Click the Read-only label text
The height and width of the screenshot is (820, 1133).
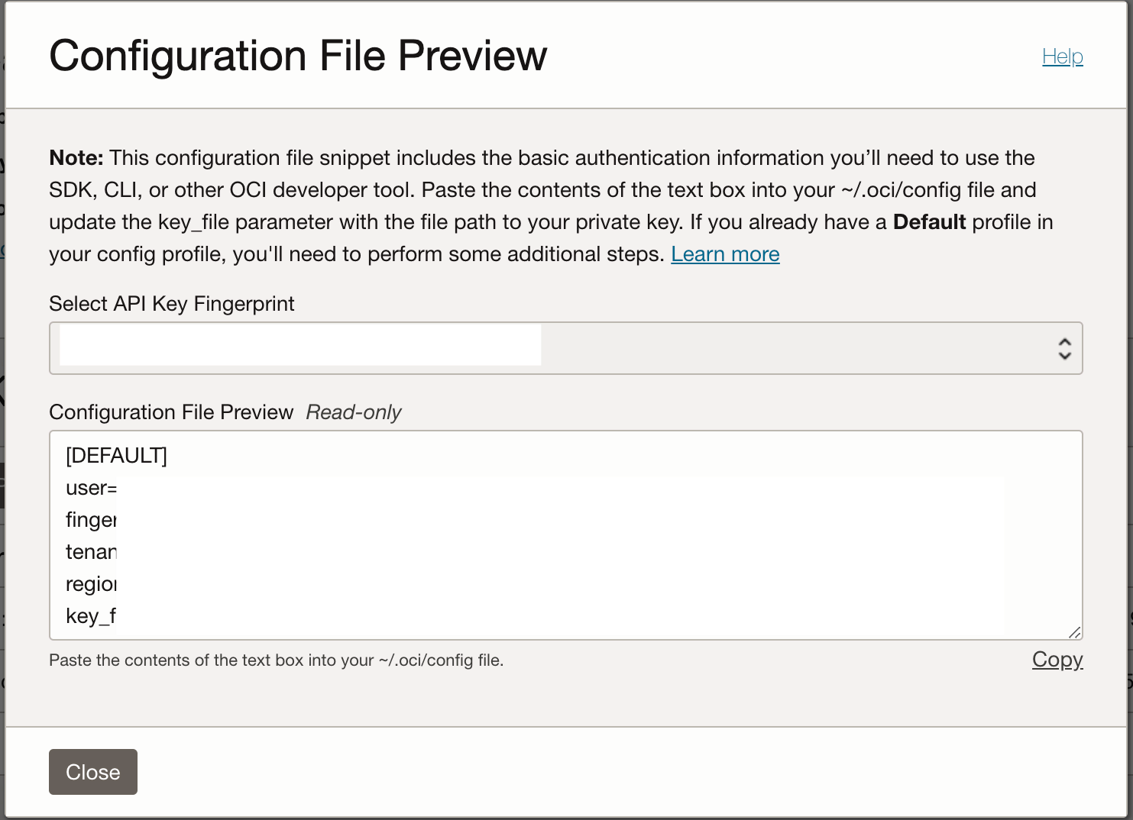pyautogui.click(x=354, y=412)
